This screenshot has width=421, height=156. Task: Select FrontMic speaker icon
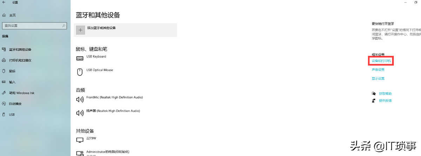(x=80, y=99)
